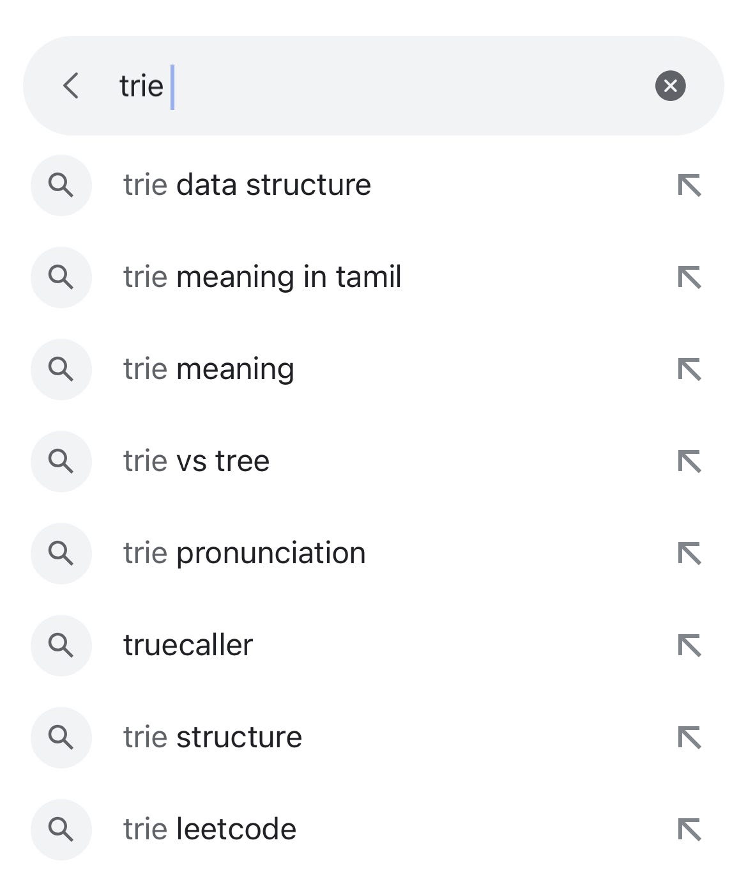The image size is (739, 886).
Task: Insert 'truecaller' into search via arrow
Action: click(x=689, y=646)
